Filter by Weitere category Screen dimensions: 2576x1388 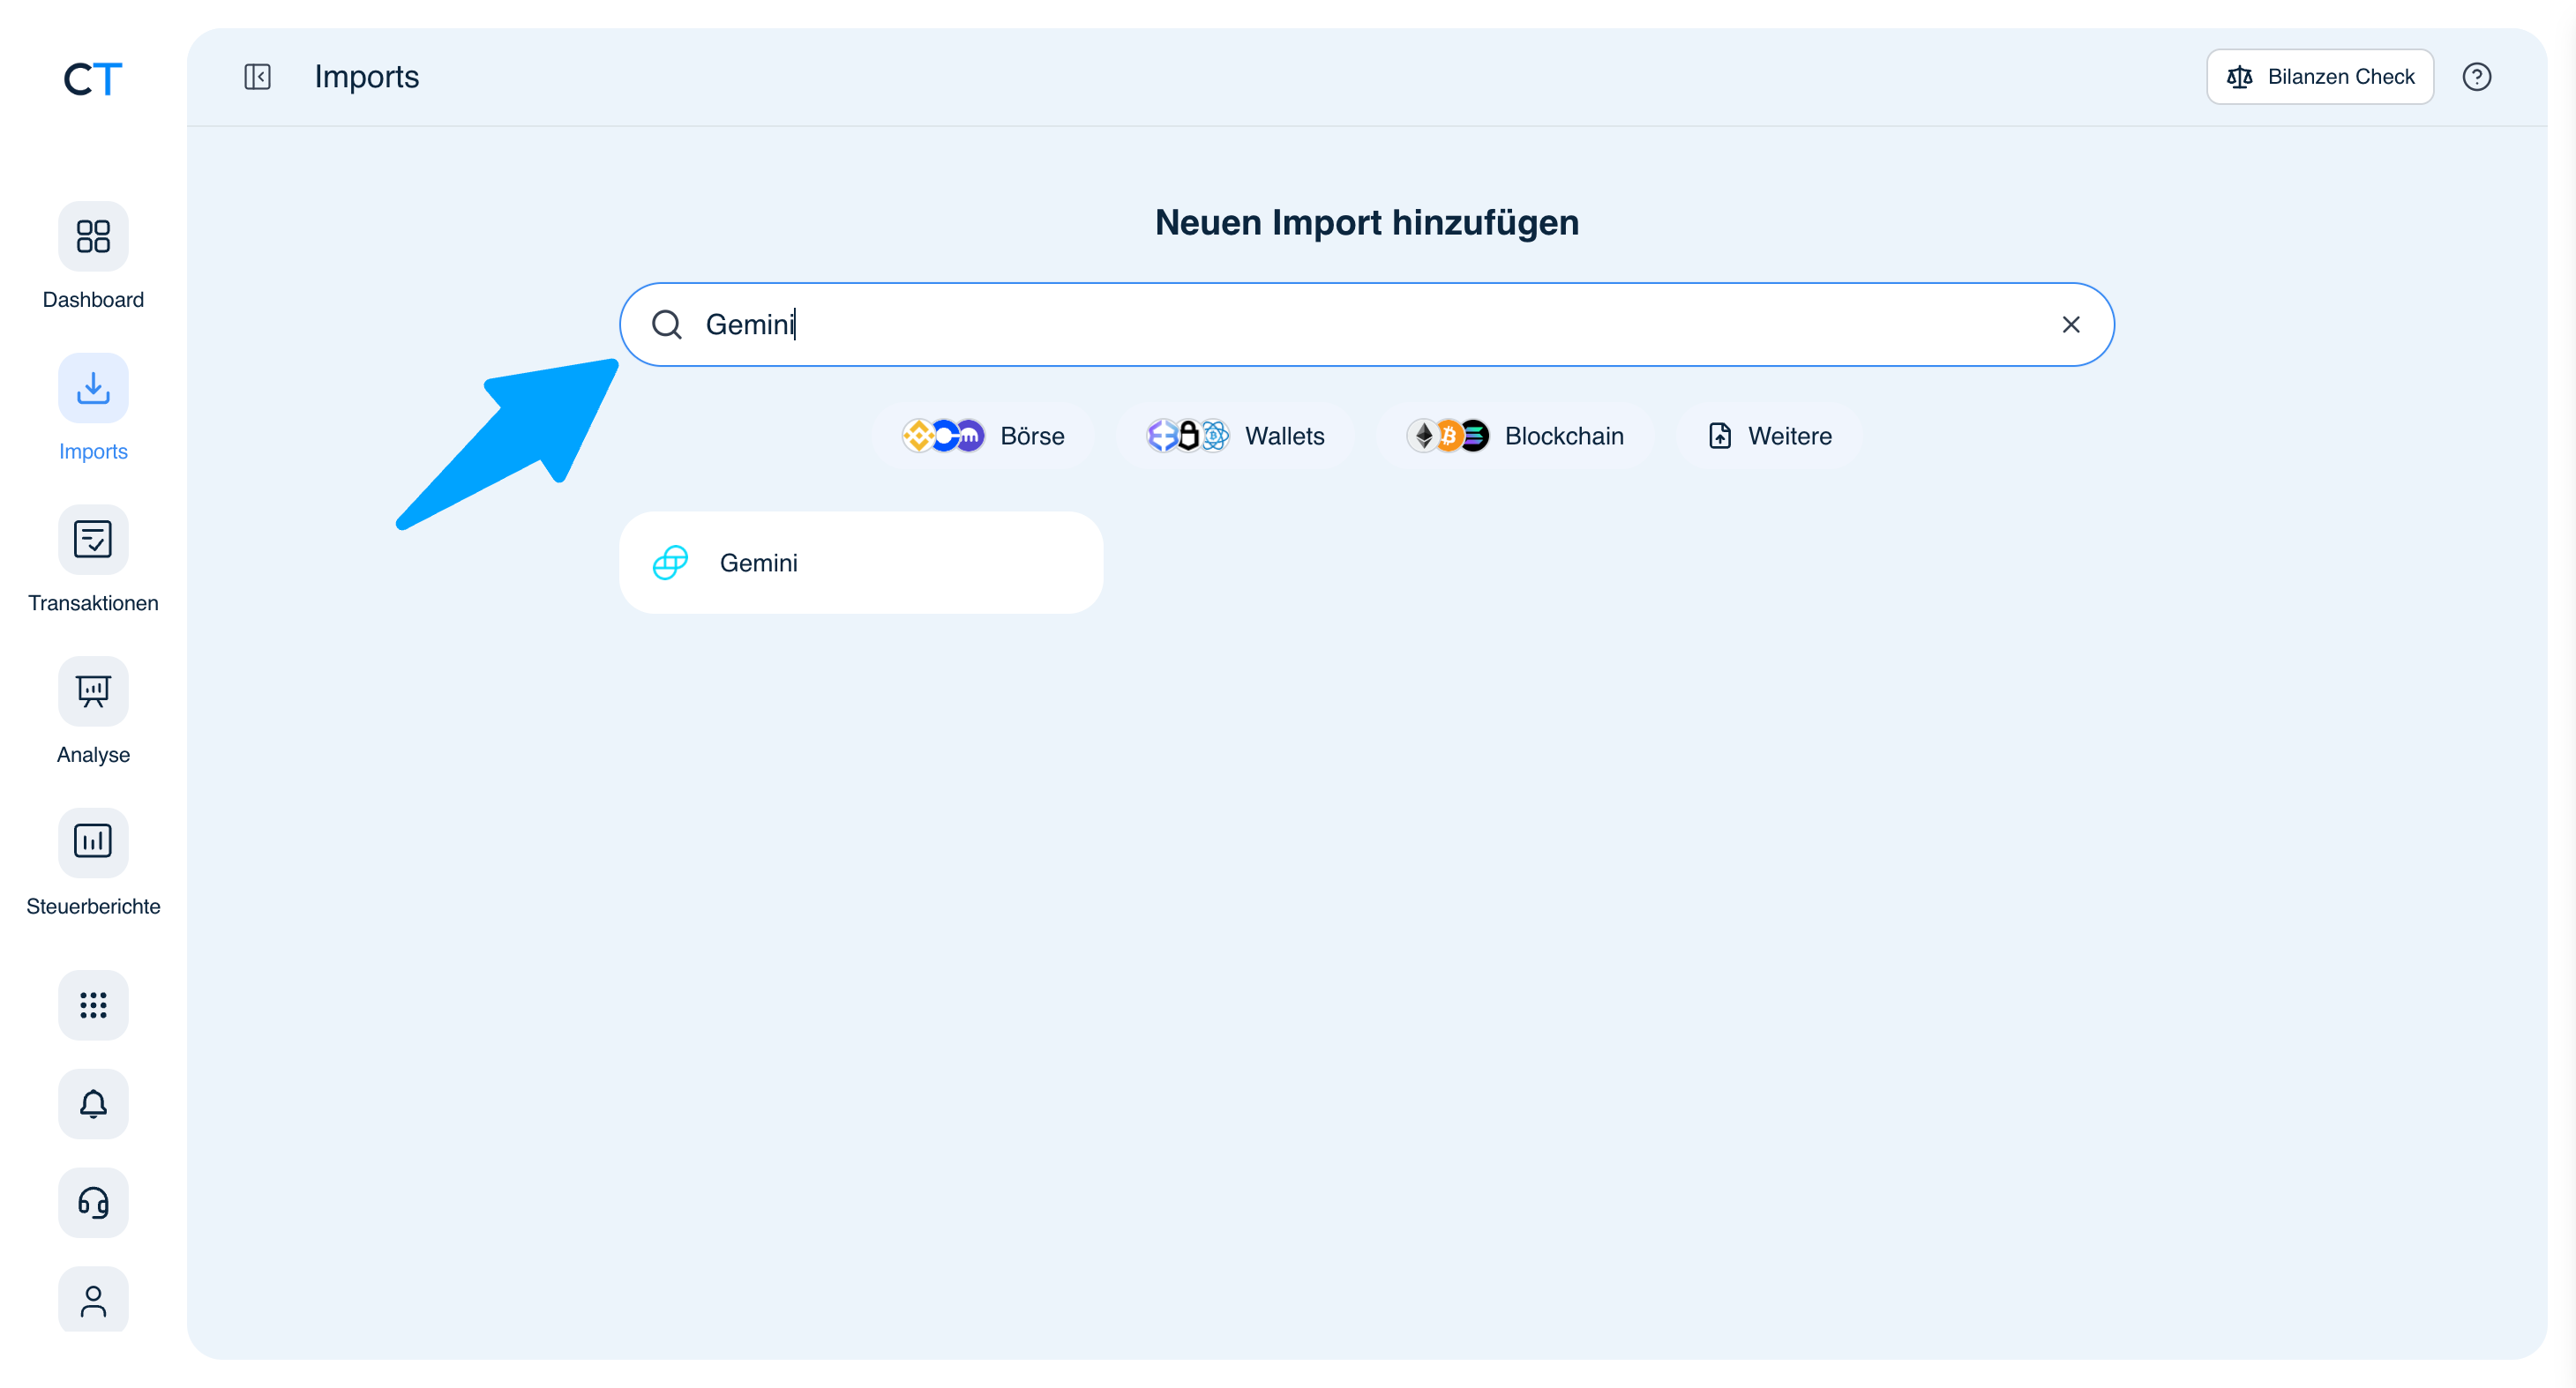(1769, 436)
